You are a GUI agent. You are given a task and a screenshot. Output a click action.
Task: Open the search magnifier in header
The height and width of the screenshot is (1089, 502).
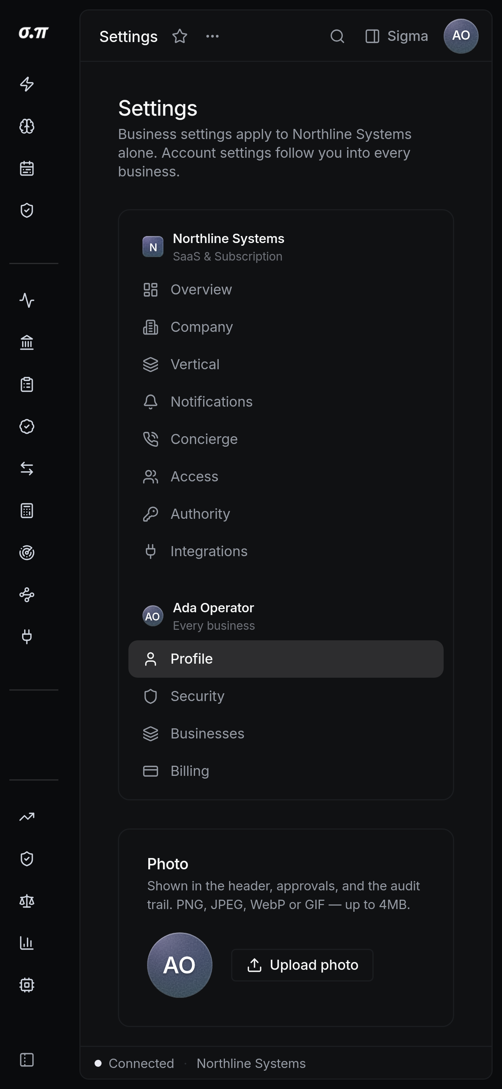[x=337, y=36]
